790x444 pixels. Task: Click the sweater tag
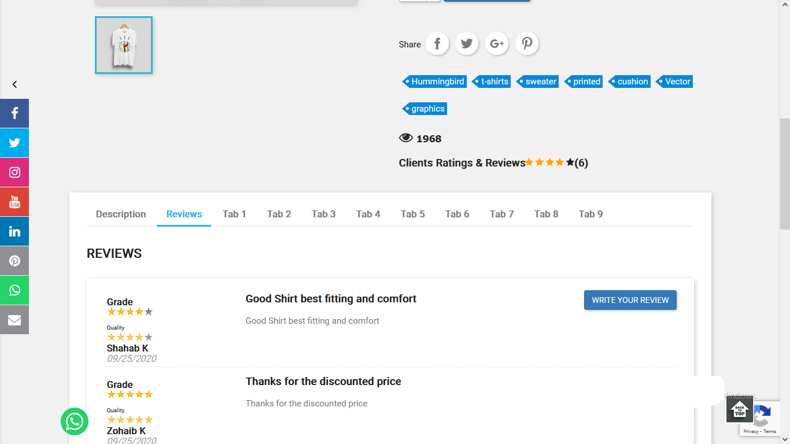538,82
